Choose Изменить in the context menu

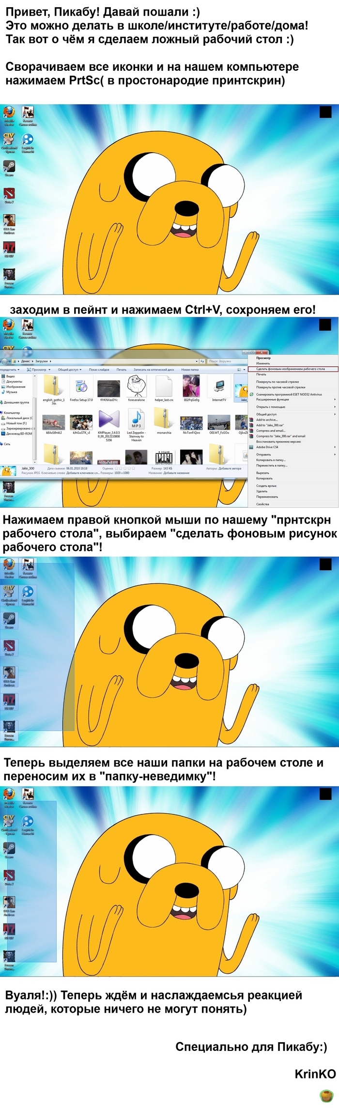263,363
